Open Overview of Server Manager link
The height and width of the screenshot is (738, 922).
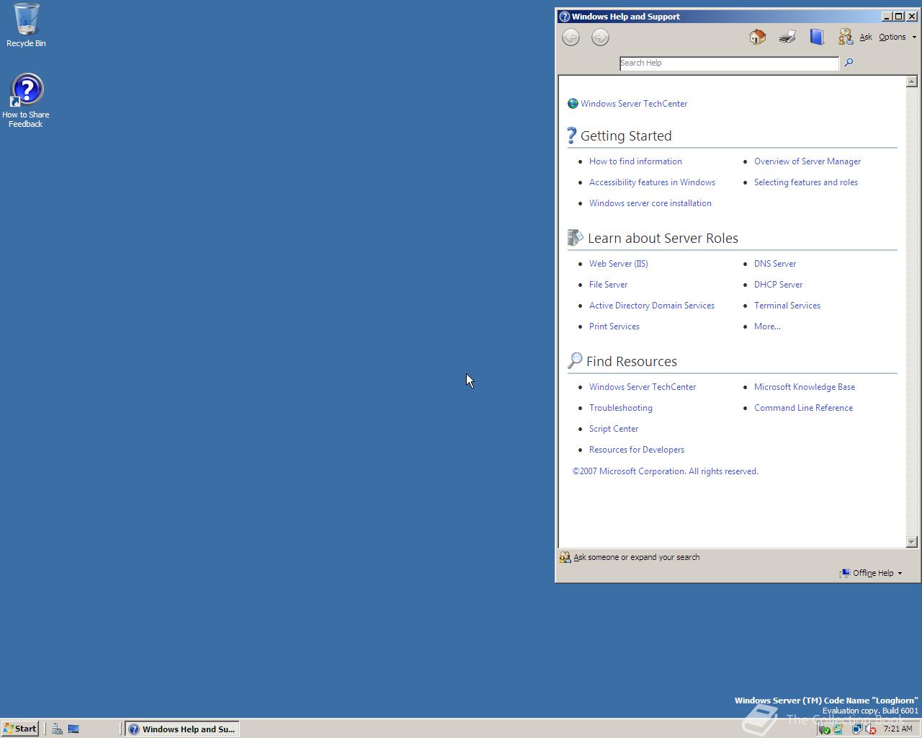(x=807, y=161)
